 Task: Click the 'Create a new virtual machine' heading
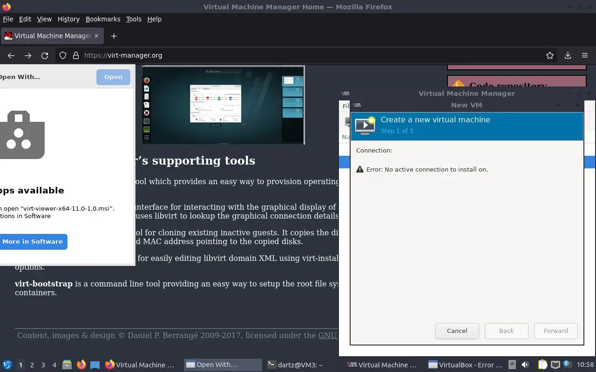coord(435,120)
